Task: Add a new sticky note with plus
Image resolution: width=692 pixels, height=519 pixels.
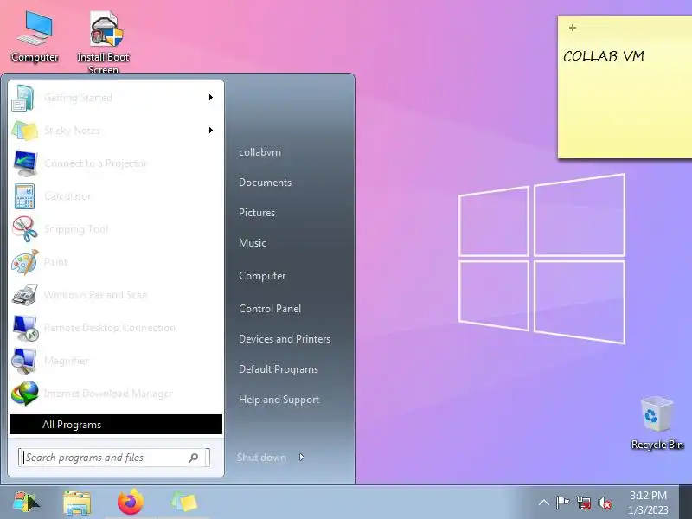Action: [x=573, y=28]
